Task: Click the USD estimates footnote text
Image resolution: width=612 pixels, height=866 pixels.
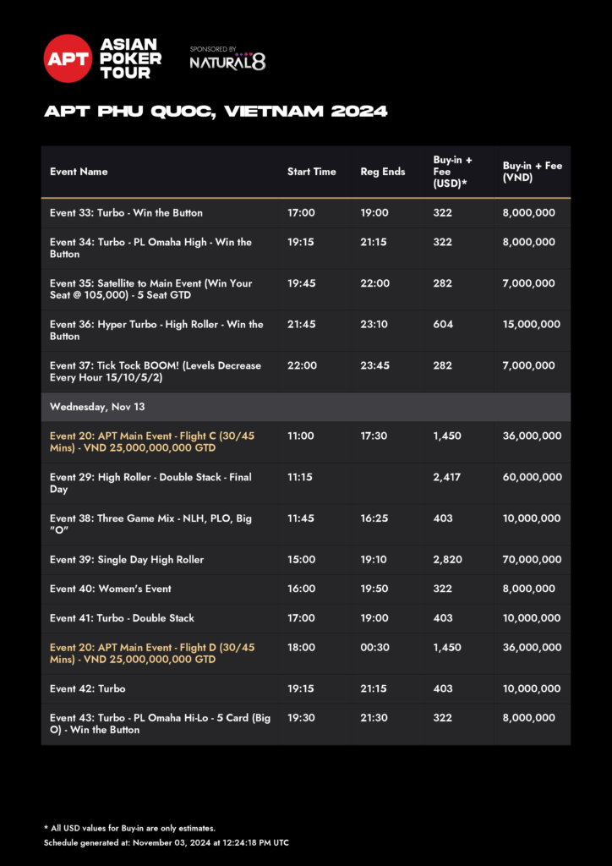Action: point(130,828)
